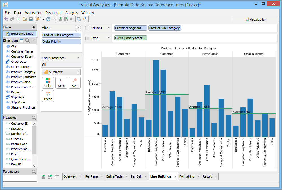Screen dimensions: 282x190
Task: Search Measures with the magnifier icon
Action: [x=34, y=118]
